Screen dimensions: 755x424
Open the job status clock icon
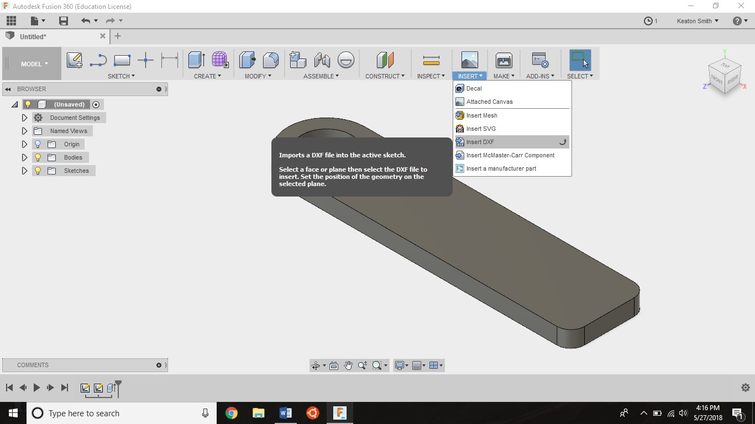[x=648, y=21]
